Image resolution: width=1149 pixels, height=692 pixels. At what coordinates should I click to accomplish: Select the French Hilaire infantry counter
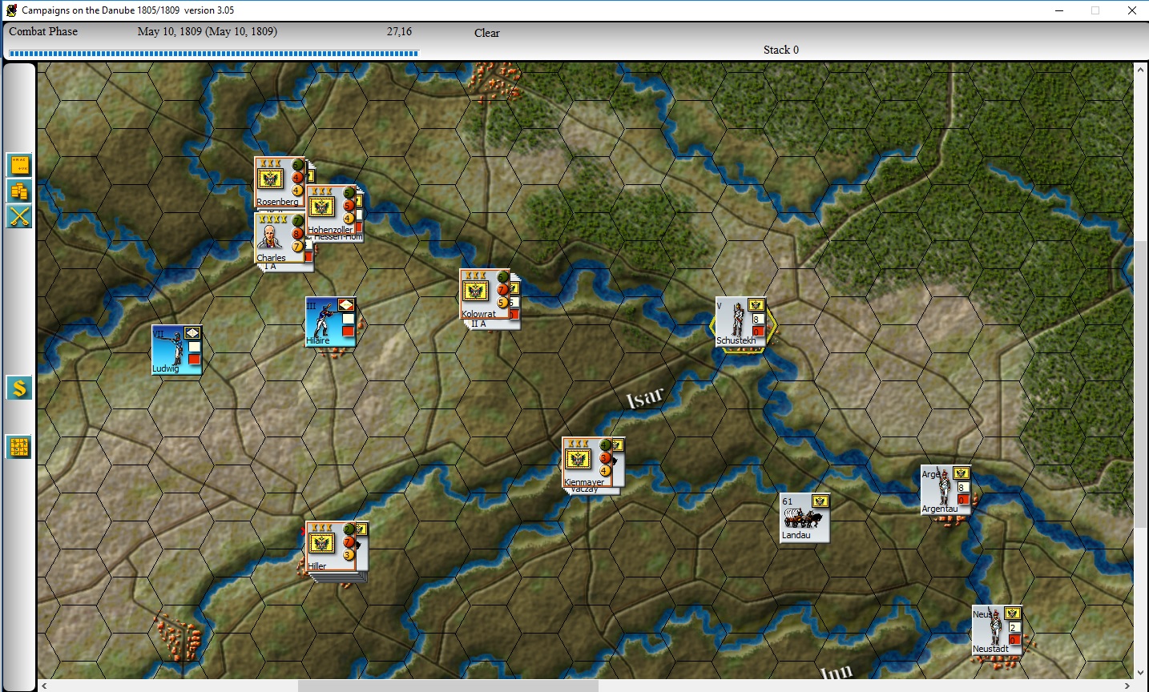[x=330, y=322]
